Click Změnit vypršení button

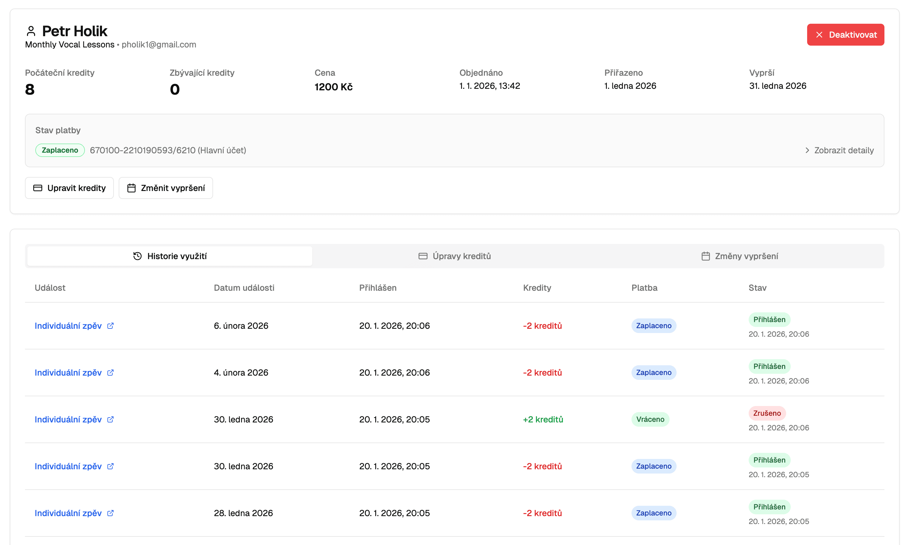click(x=166, y=188)
